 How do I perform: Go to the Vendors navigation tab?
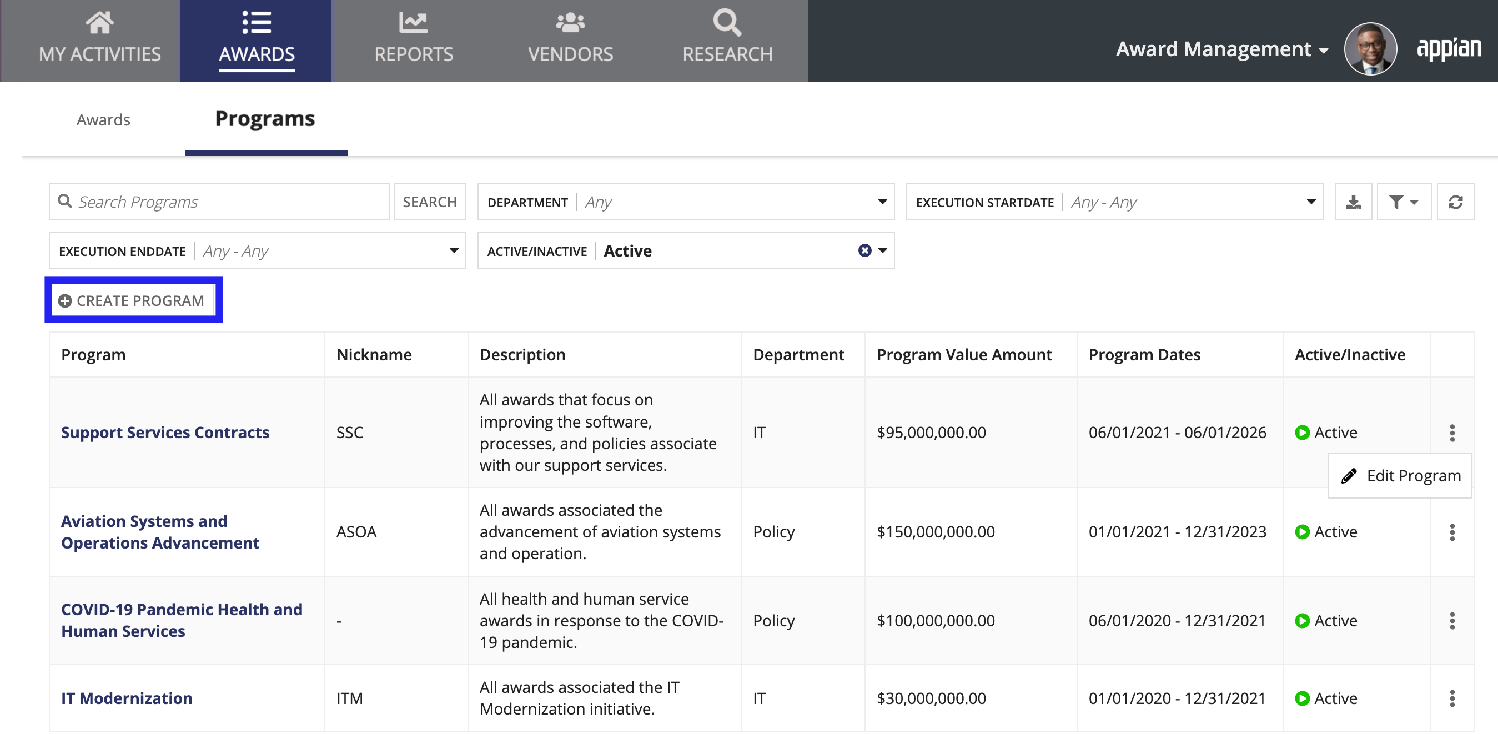[570, 41]
